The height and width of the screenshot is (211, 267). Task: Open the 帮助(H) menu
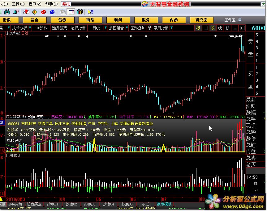click(52, 4)
